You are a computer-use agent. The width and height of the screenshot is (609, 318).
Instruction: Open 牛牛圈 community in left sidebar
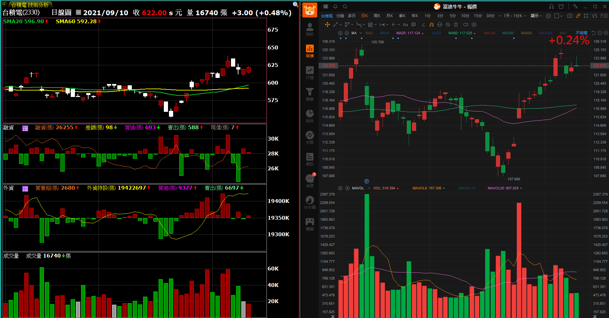click(x=310, y=203)
